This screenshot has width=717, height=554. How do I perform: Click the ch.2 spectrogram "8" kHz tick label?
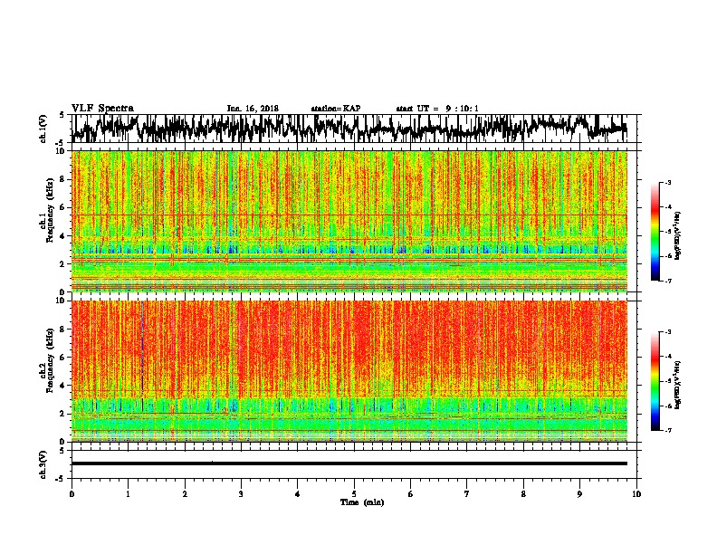[x=63, y=330]
